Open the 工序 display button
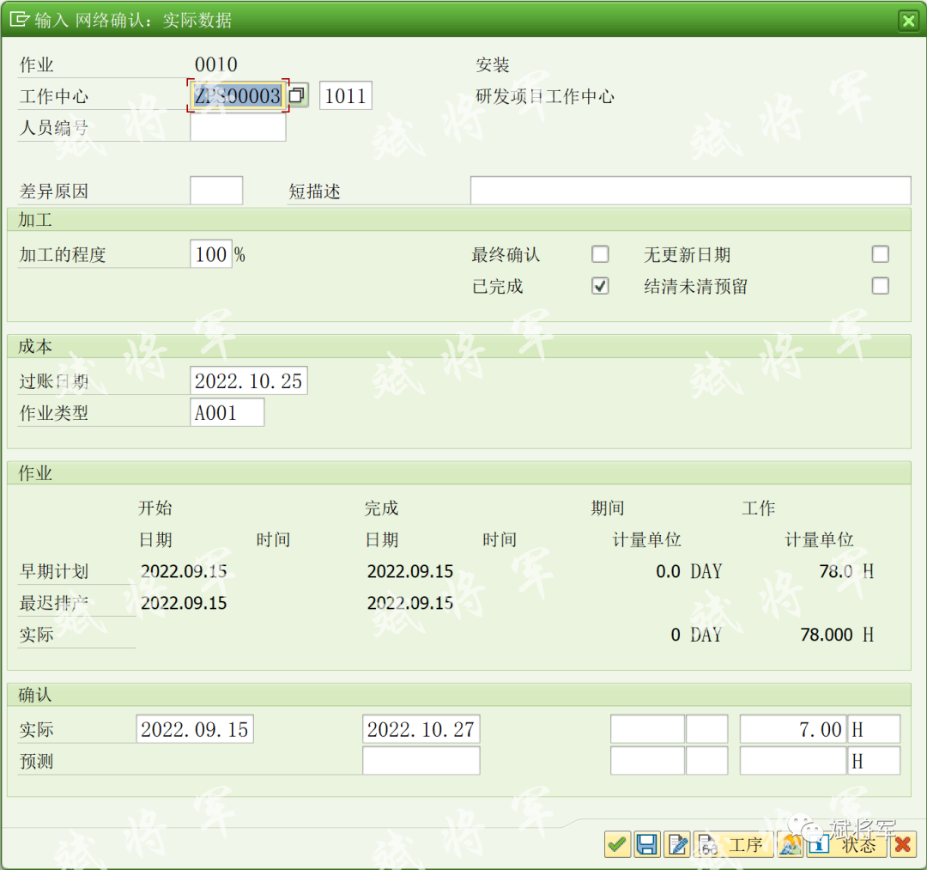Viewport: 927px width, 870px height. click(733, 844)
